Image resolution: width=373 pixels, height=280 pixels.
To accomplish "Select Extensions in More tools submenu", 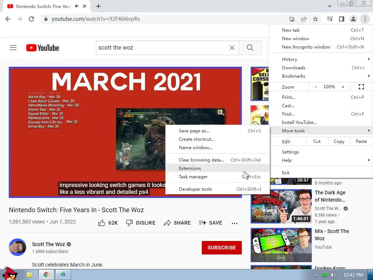I will pyautogui.click(x=218, y=168).
